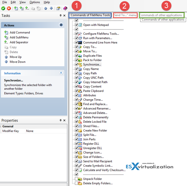
Task: Click the red Cancel changes icon
Action: pyautogui.click(x=9, y=8)
